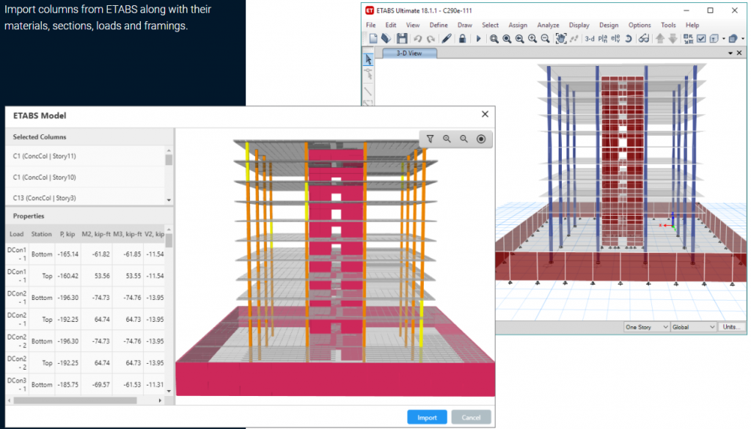Switch to Elevation view with the elv button

tap(615, 39)
